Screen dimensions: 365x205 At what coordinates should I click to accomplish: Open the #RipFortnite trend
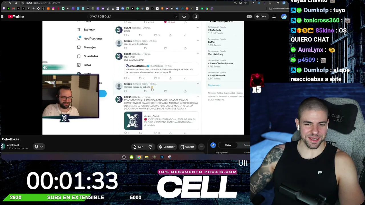pos(215,30)
